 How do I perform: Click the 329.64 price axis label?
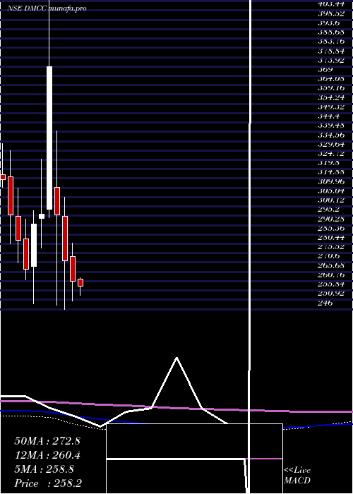331,144
